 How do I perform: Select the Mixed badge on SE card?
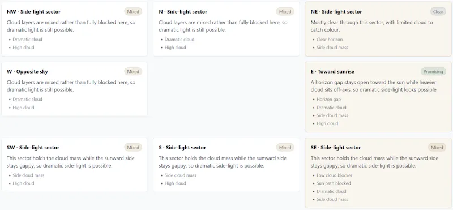(437, 147)
